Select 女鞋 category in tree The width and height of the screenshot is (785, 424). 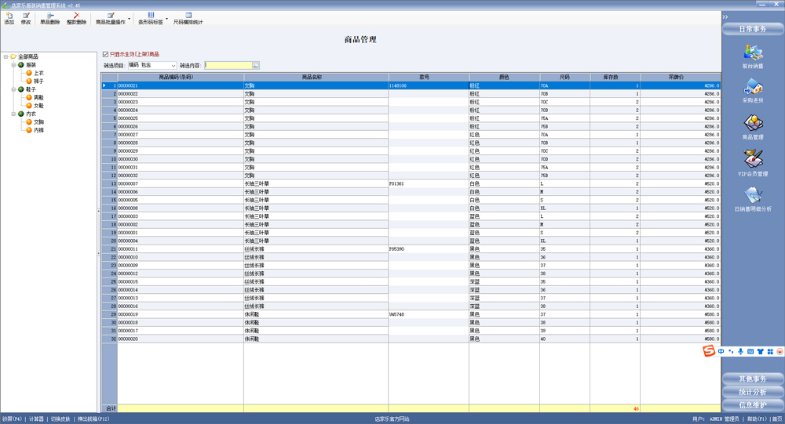point(38,106)
